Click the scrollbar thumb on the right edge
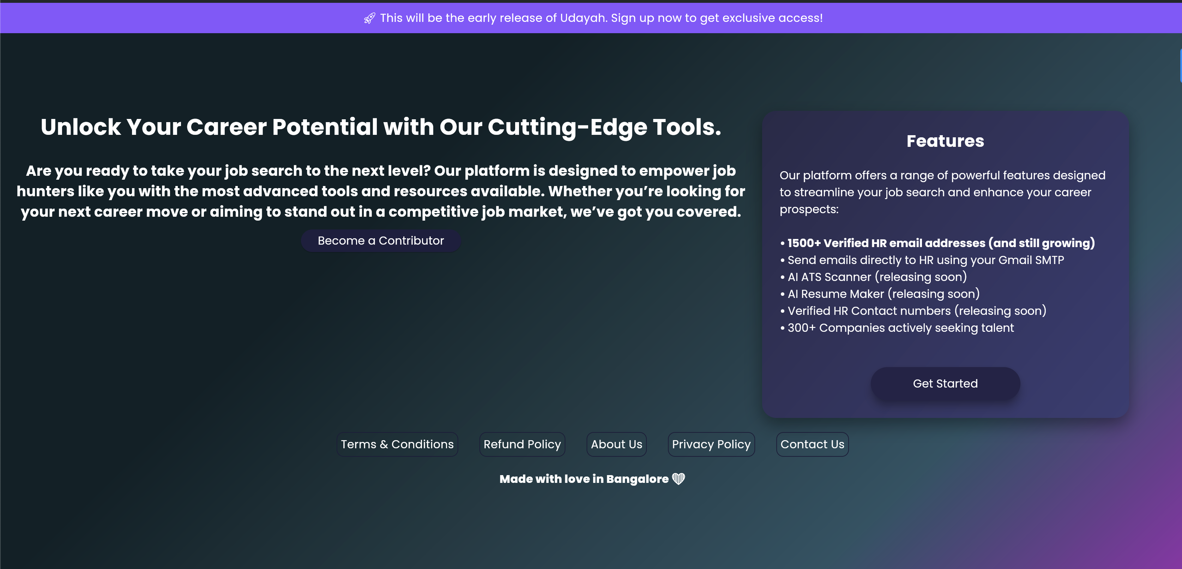The image size is (1182, 569). coord(1180,65)
